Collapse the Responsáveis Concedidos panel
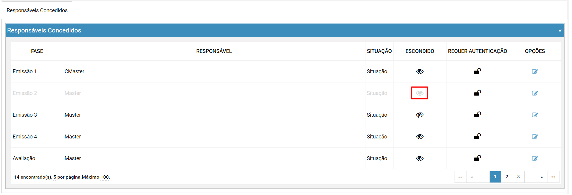 [560, 30]
